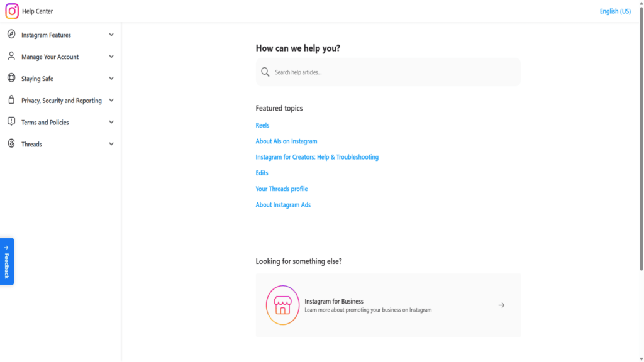
Task: Click the globe icon beside Staying Safe
Action: [x=11, y=78]
